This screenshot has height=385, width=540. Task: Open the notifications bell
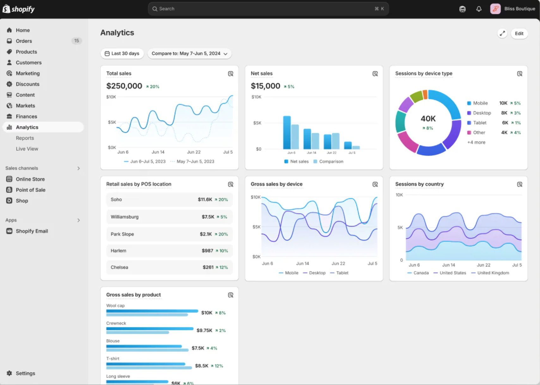(479, 9)
